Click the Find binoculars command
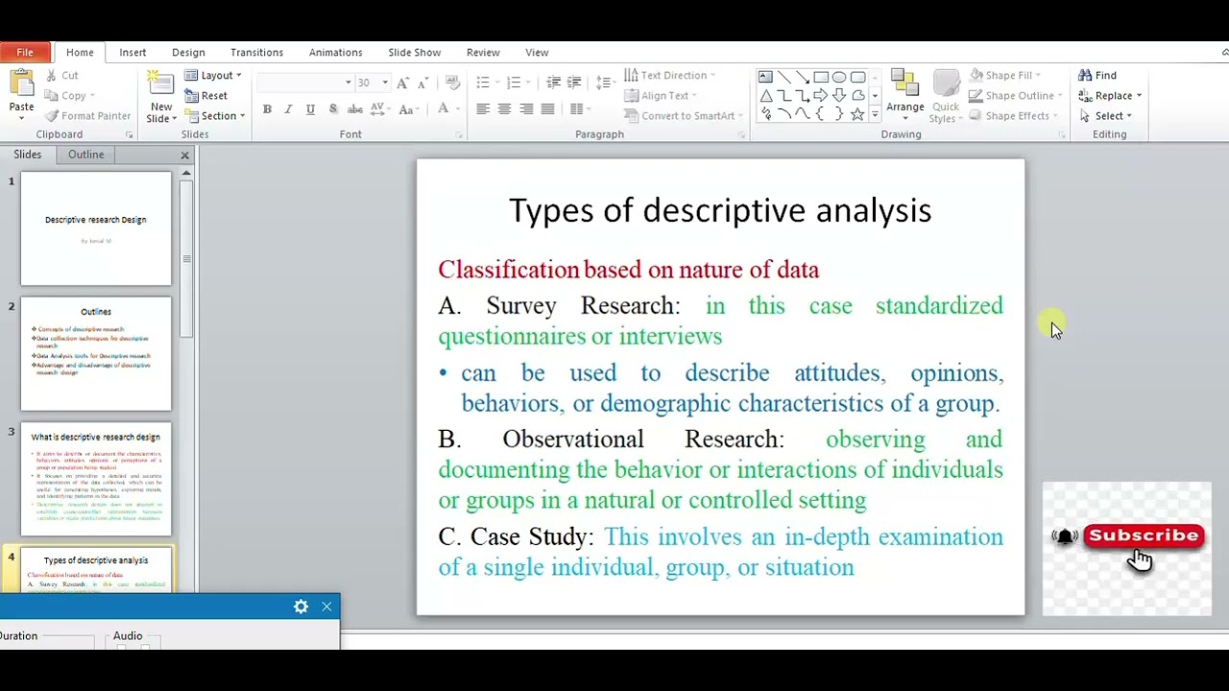The image size is (1229, 691). click(x=1097, y=75)
